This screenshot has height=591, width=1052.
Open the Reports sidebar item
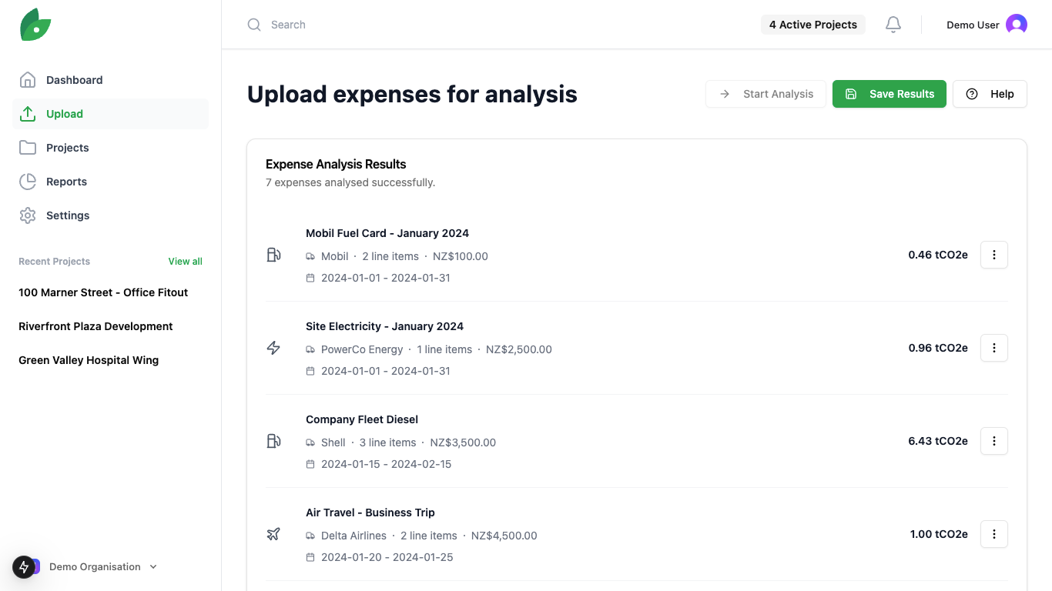tap(66, 182)
